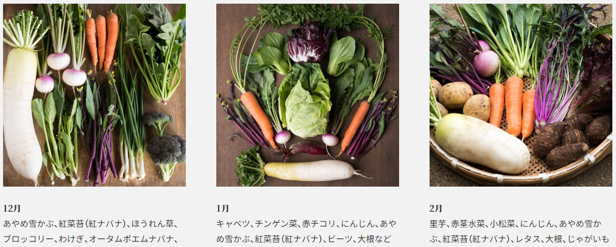
Task: Select the line starting ブロッコリー、わけぎ
Action: pos(91,238)
